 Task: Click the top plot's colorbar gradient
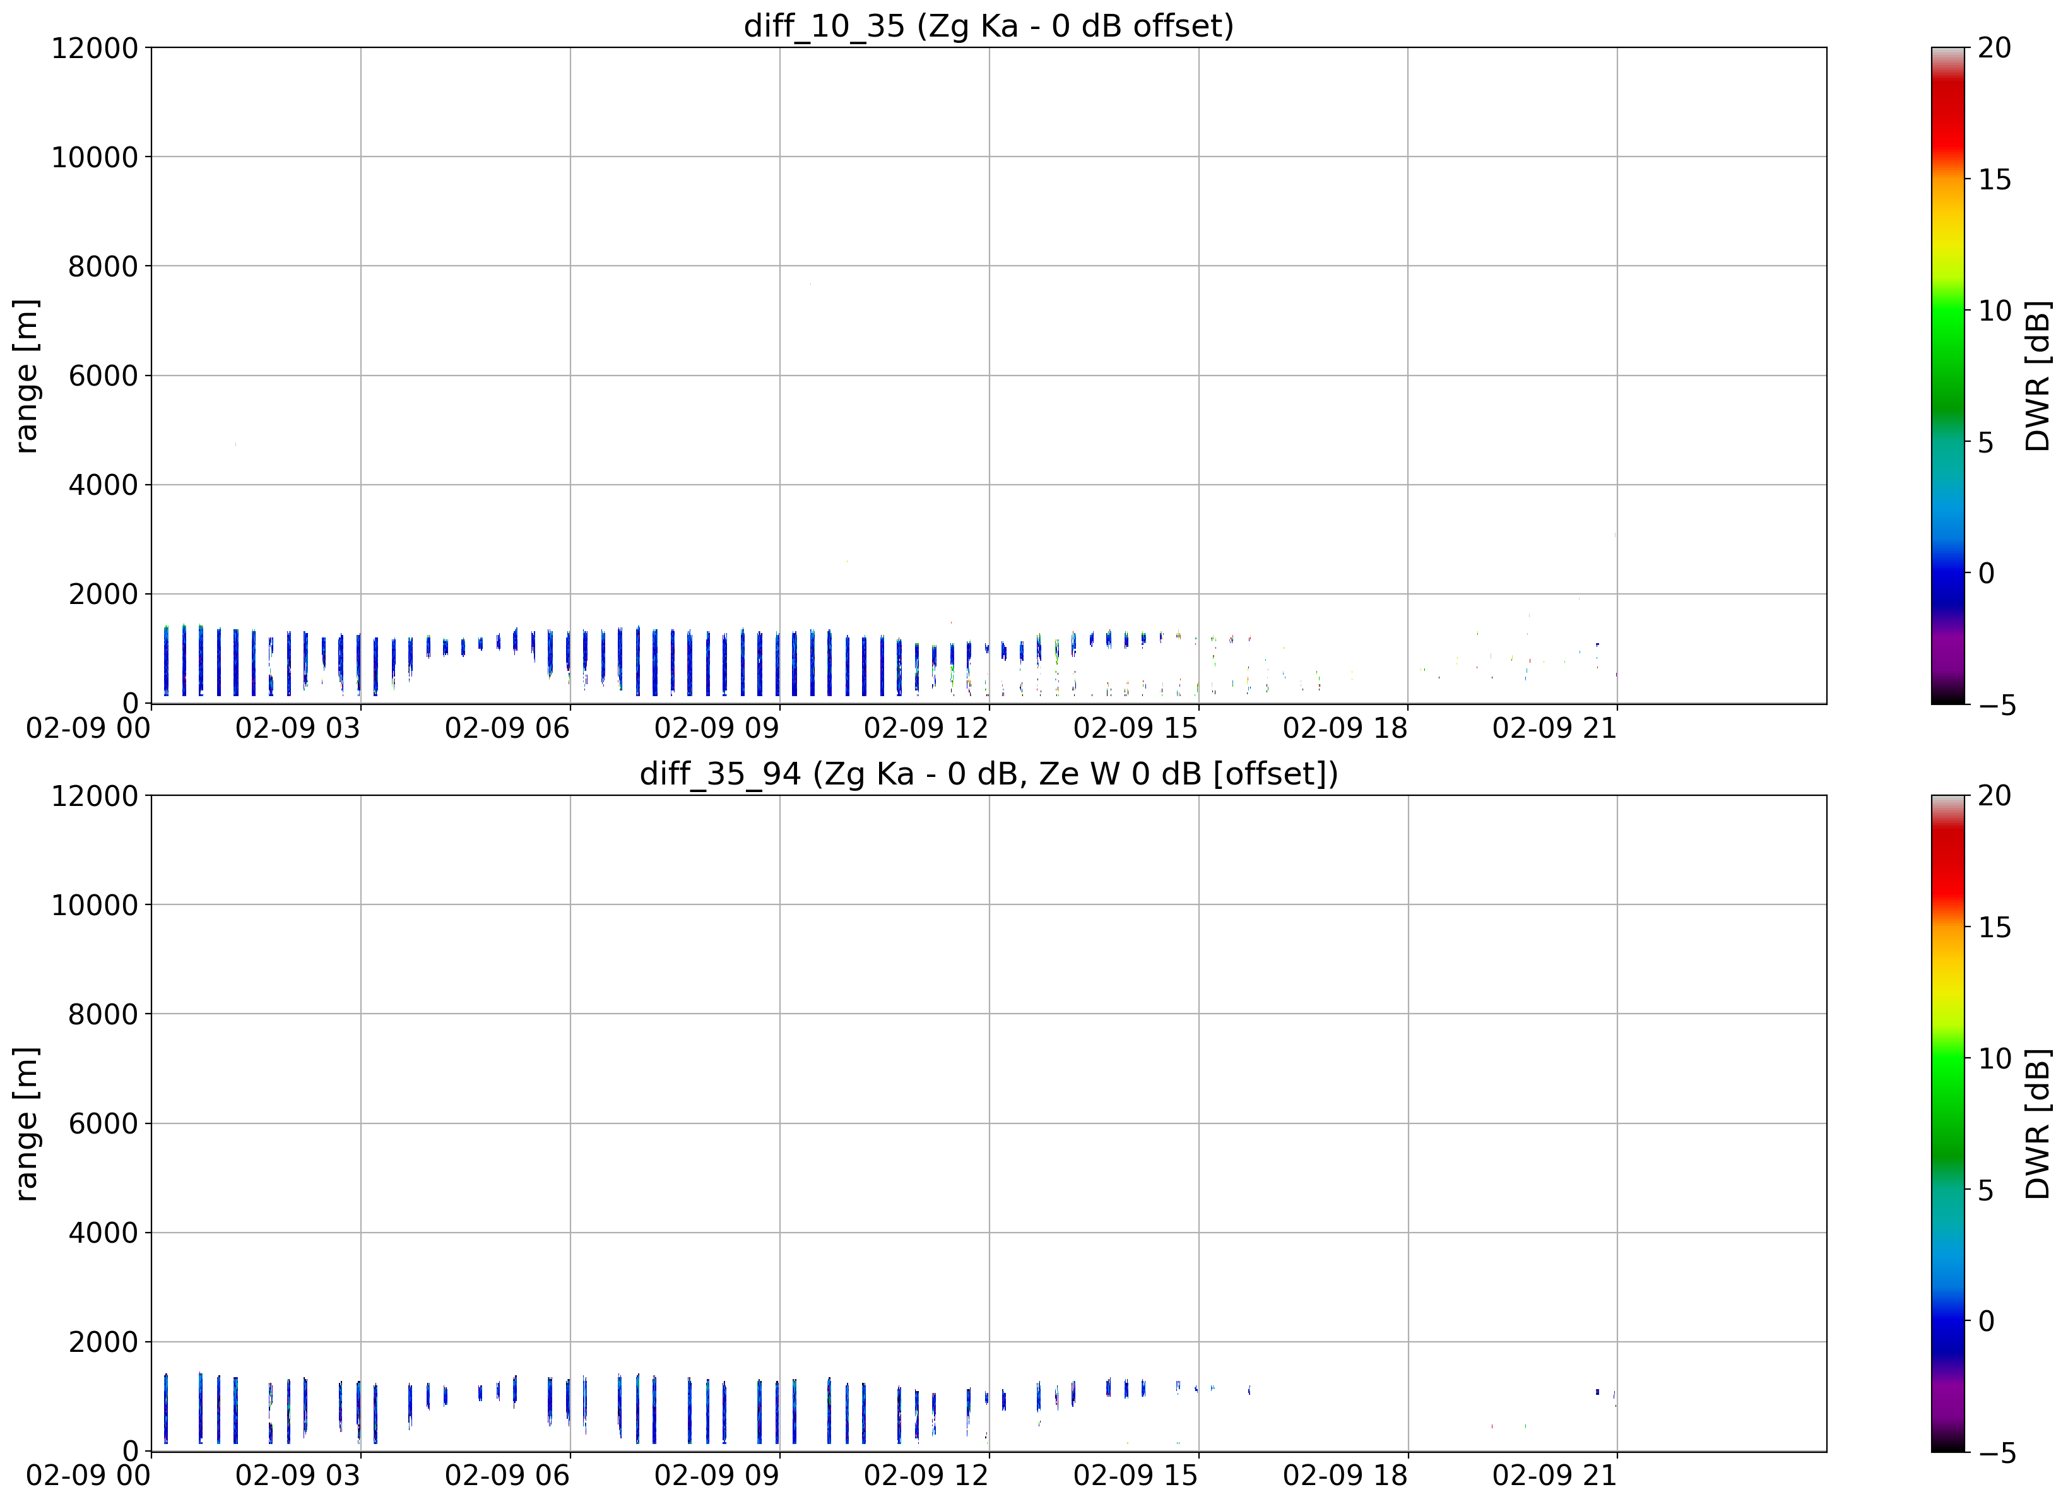click(1949, 375)
